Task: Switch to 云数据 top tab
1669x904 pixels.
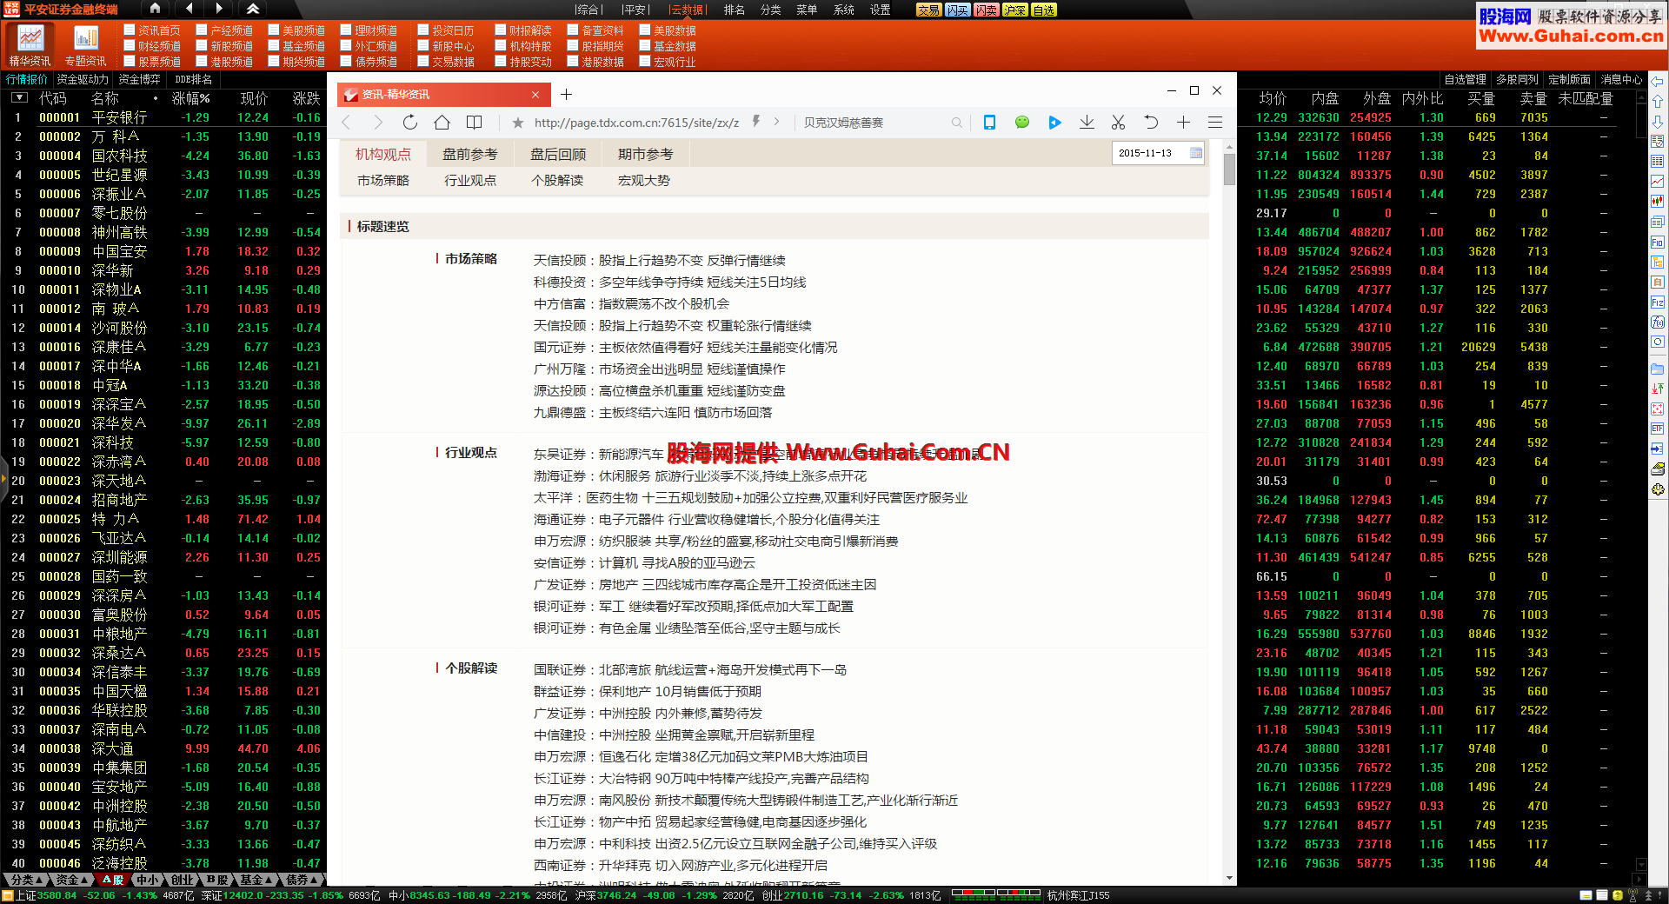Action: coord(687,10)
